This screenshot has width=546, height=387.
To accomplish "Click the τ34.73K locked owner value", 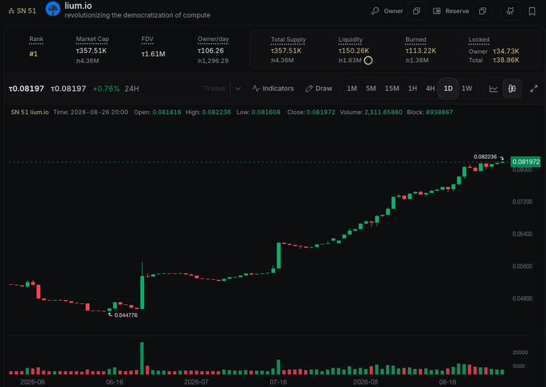I will [x=506, y=51].
